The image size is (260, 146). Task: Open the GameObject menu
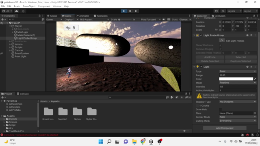click(x=29, y=6)
